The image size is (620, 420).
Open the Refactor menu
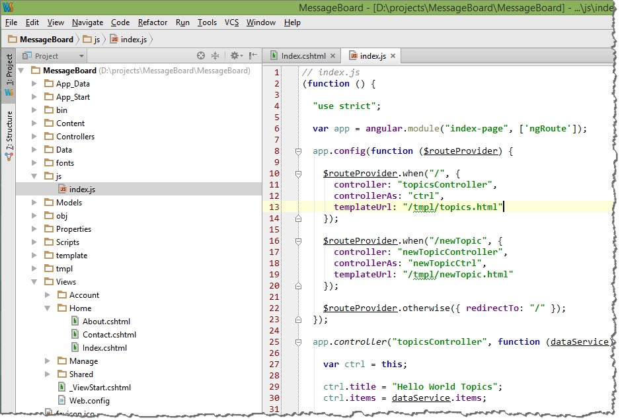152,22
